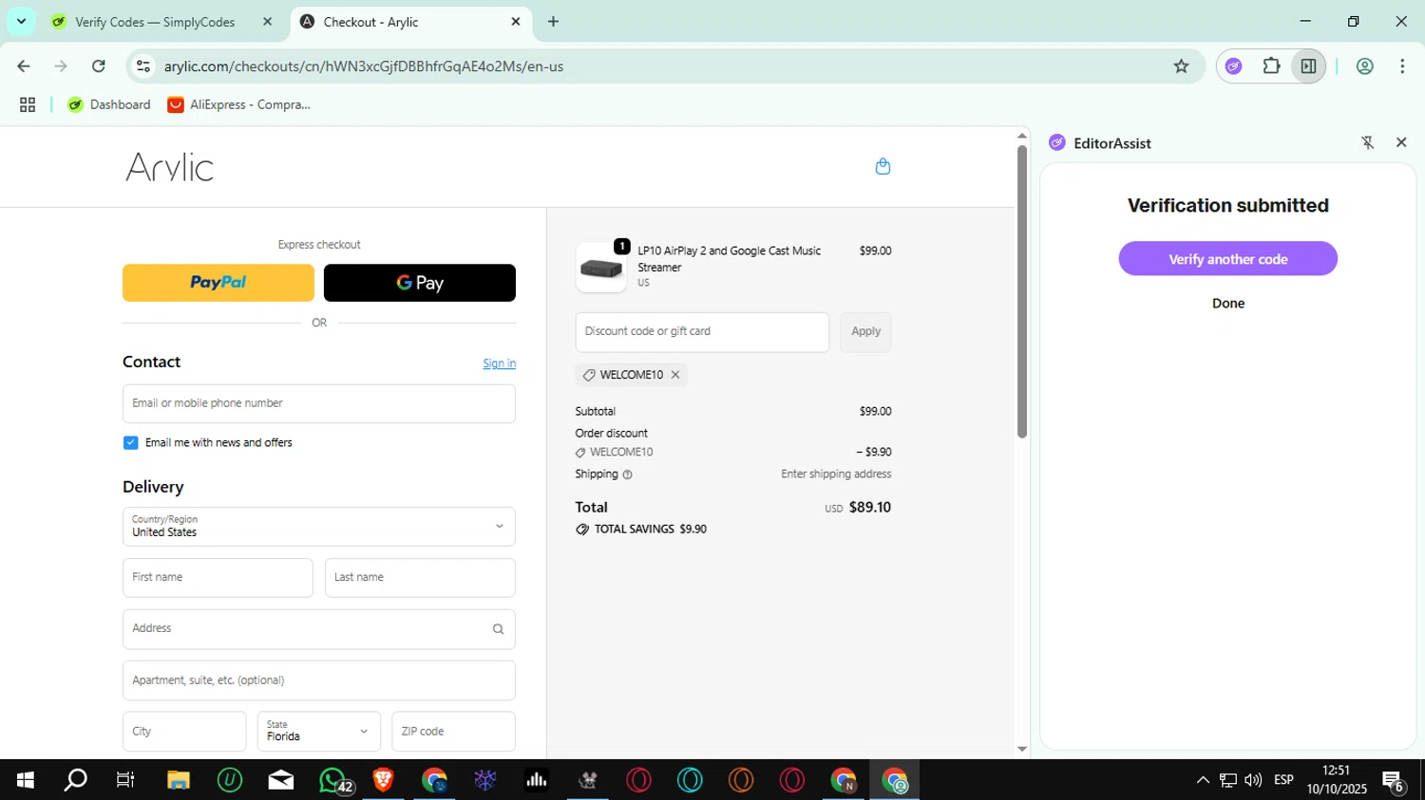
Task: Remove the WELCOME10 discount tag
Action: coord(675,375)
